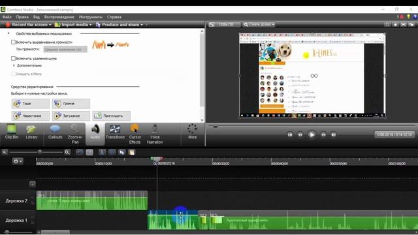This screenshot has height=235, width=418.
Task: Click the pan hand icon above preview
Action: click(395, 25)
